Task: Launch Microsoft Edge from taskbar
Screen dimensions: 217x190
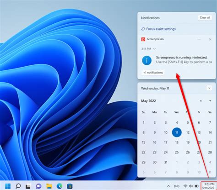Action: [60, 186]
